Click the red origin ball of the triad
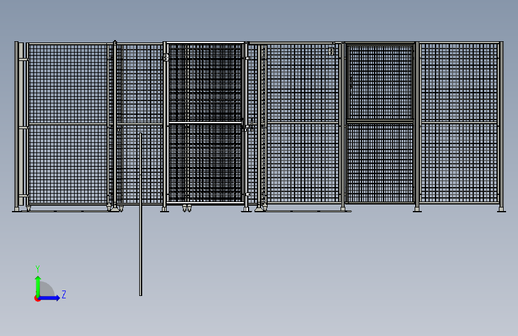The image size is (518, 336). tap(37, 298)
